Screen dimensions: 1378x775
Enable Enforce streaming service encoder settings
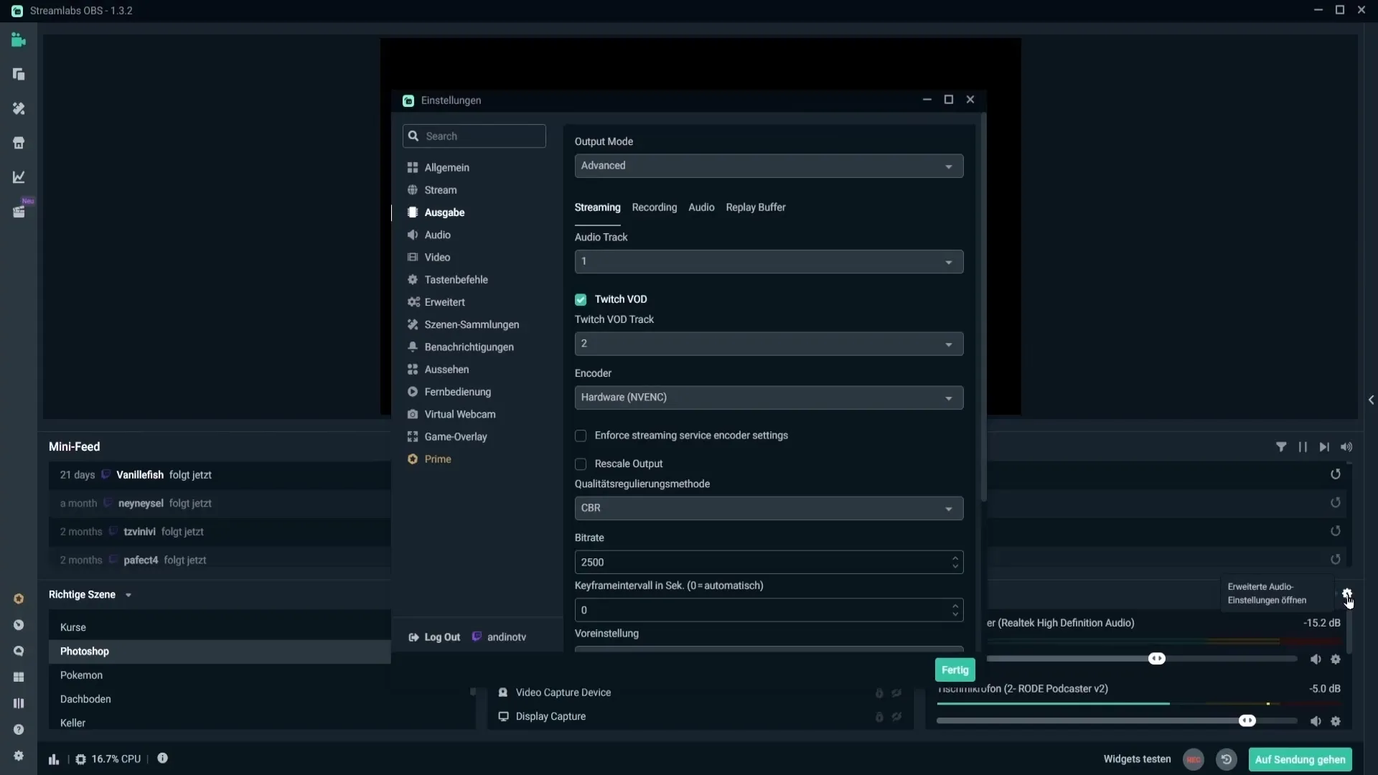[x=581, y=436]
